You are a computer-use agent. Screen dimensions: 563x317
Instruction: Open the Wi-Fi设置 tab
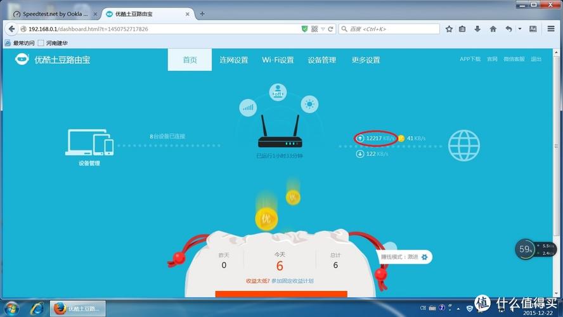point(278,60)
